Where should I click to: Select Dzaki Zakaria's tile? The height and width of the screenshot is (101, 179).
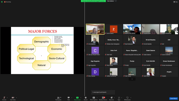[x=150, y=50]
